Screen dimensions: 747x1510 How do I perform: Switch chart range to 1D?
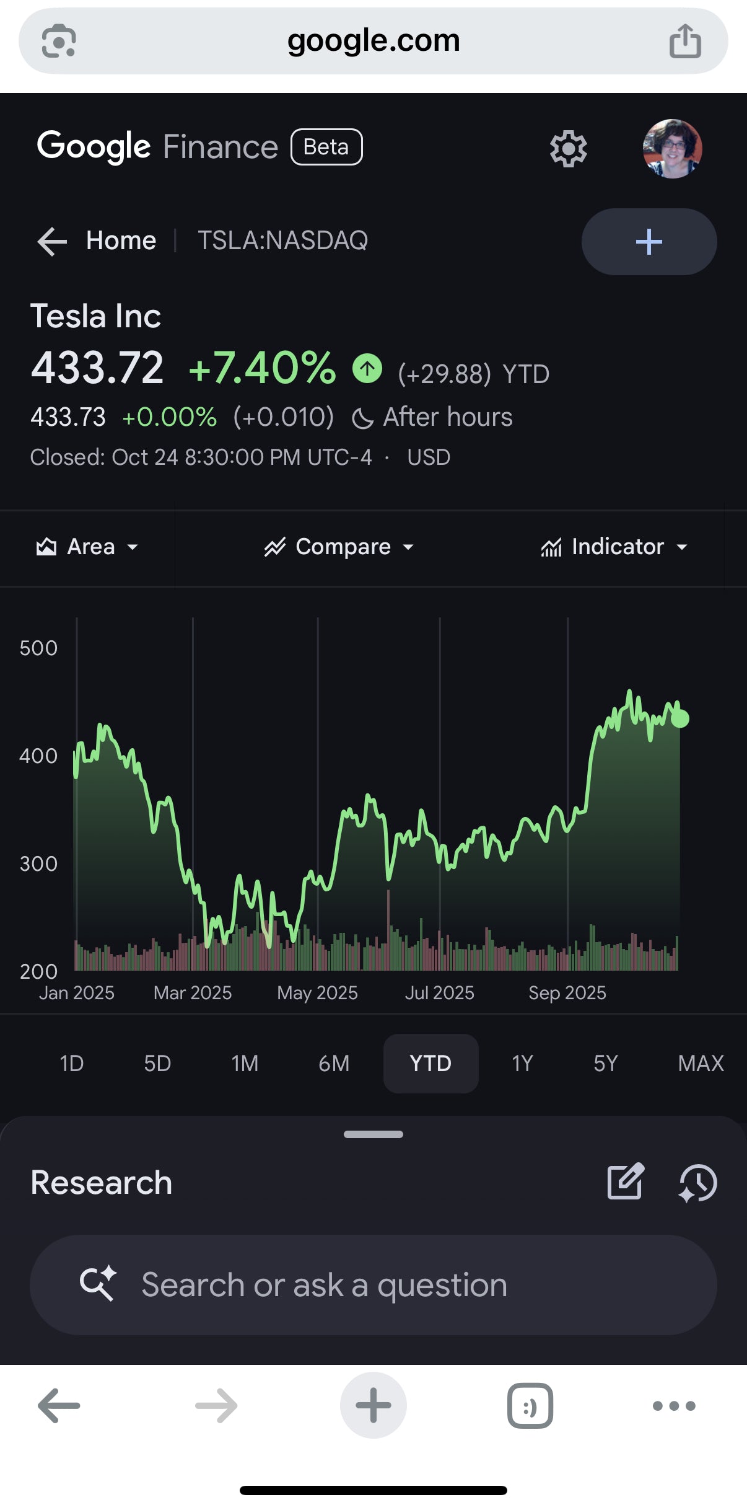(x=72, y=1064)
